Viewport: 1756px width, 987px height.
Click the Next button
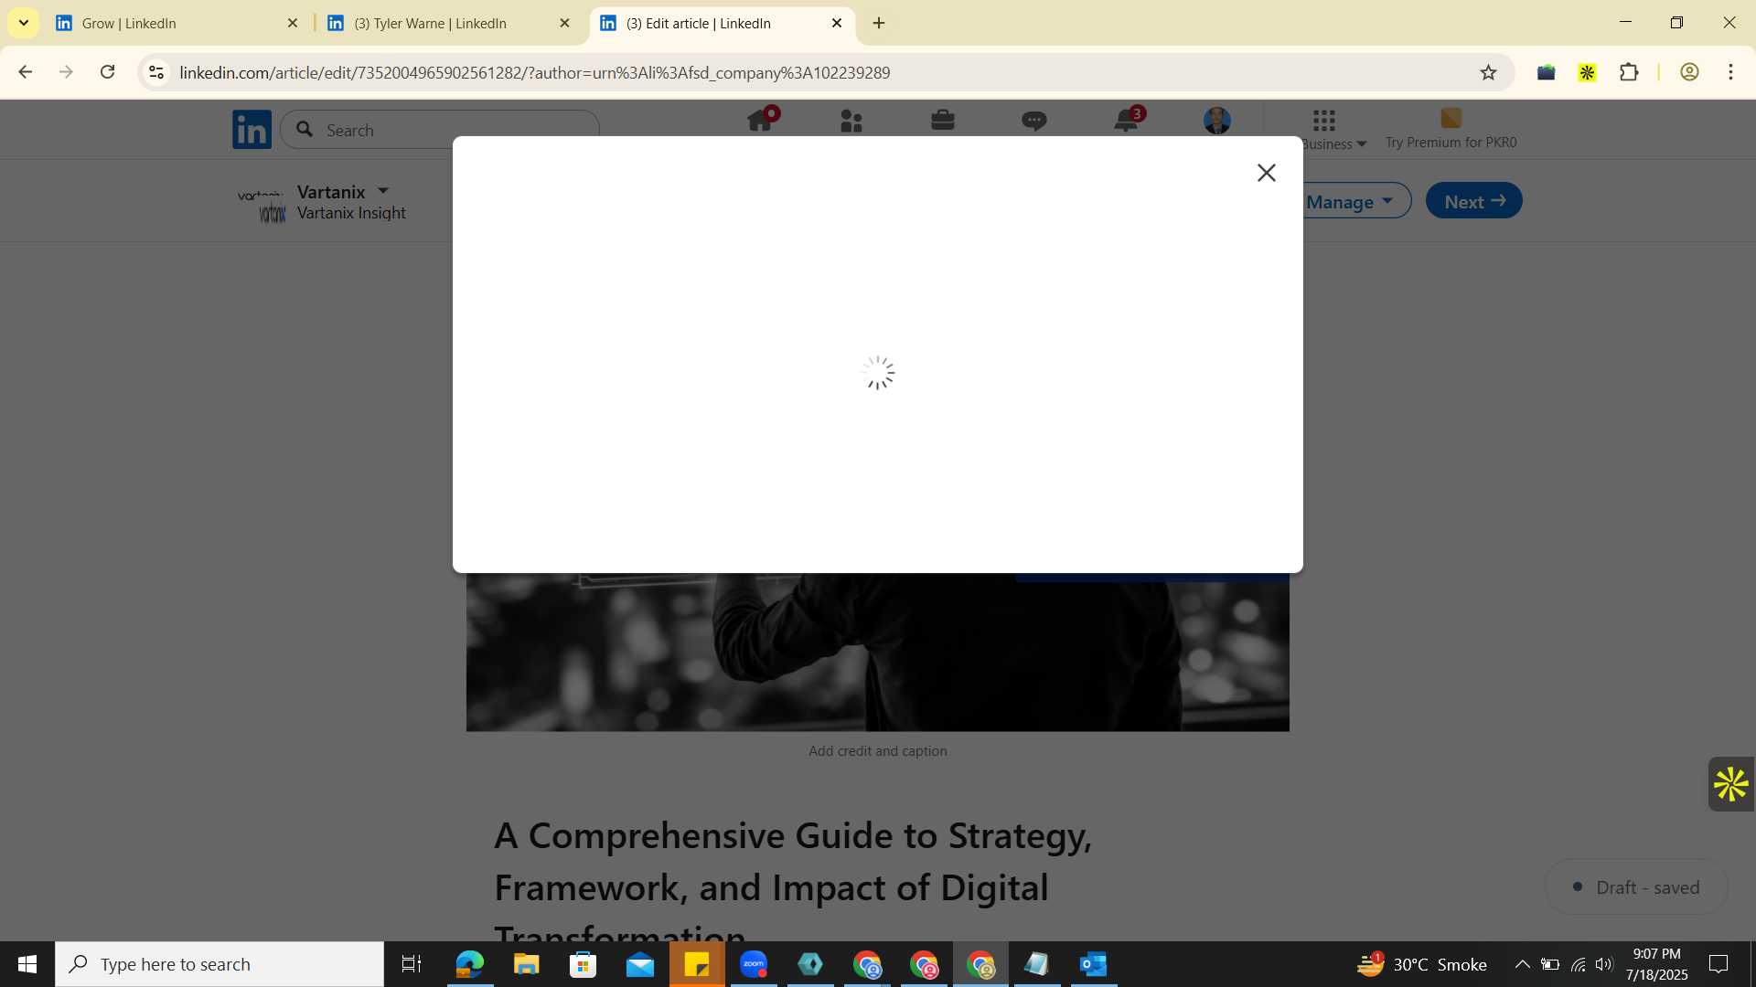(x=1474, y=201)
